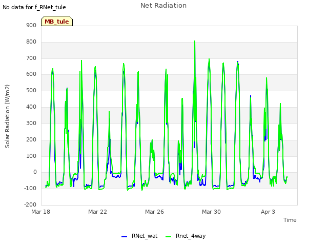Click the 700 y-axis label
328x246 pixels.
click(31, 58)
